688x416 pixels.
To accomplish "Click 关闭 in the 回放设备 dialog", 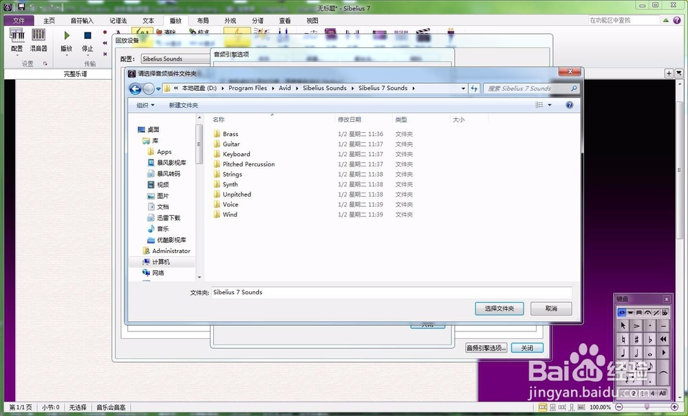I will click(x=527, y=348).
